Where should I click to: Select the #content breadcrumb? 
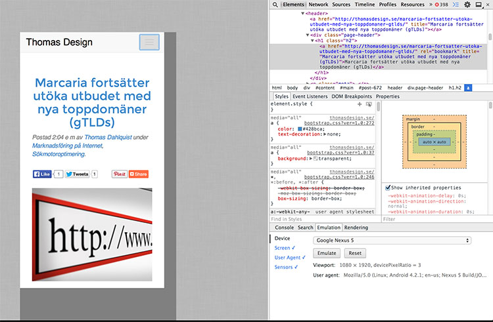pos(325,88)
